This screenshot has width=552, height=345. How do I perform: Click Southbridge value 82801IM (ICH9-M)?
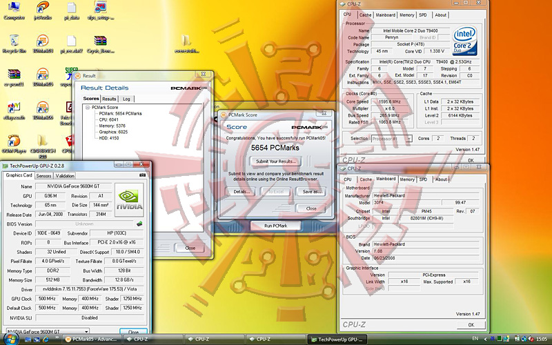426,218
